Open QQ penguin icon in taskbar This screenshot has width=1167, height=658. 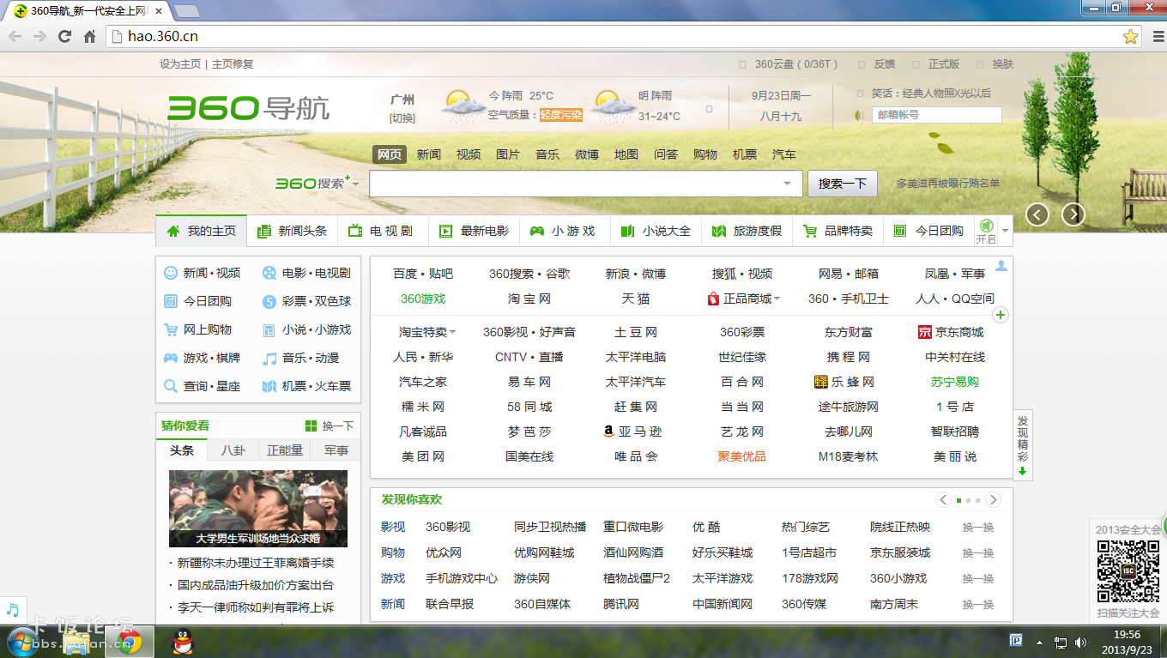click(183, 642)
